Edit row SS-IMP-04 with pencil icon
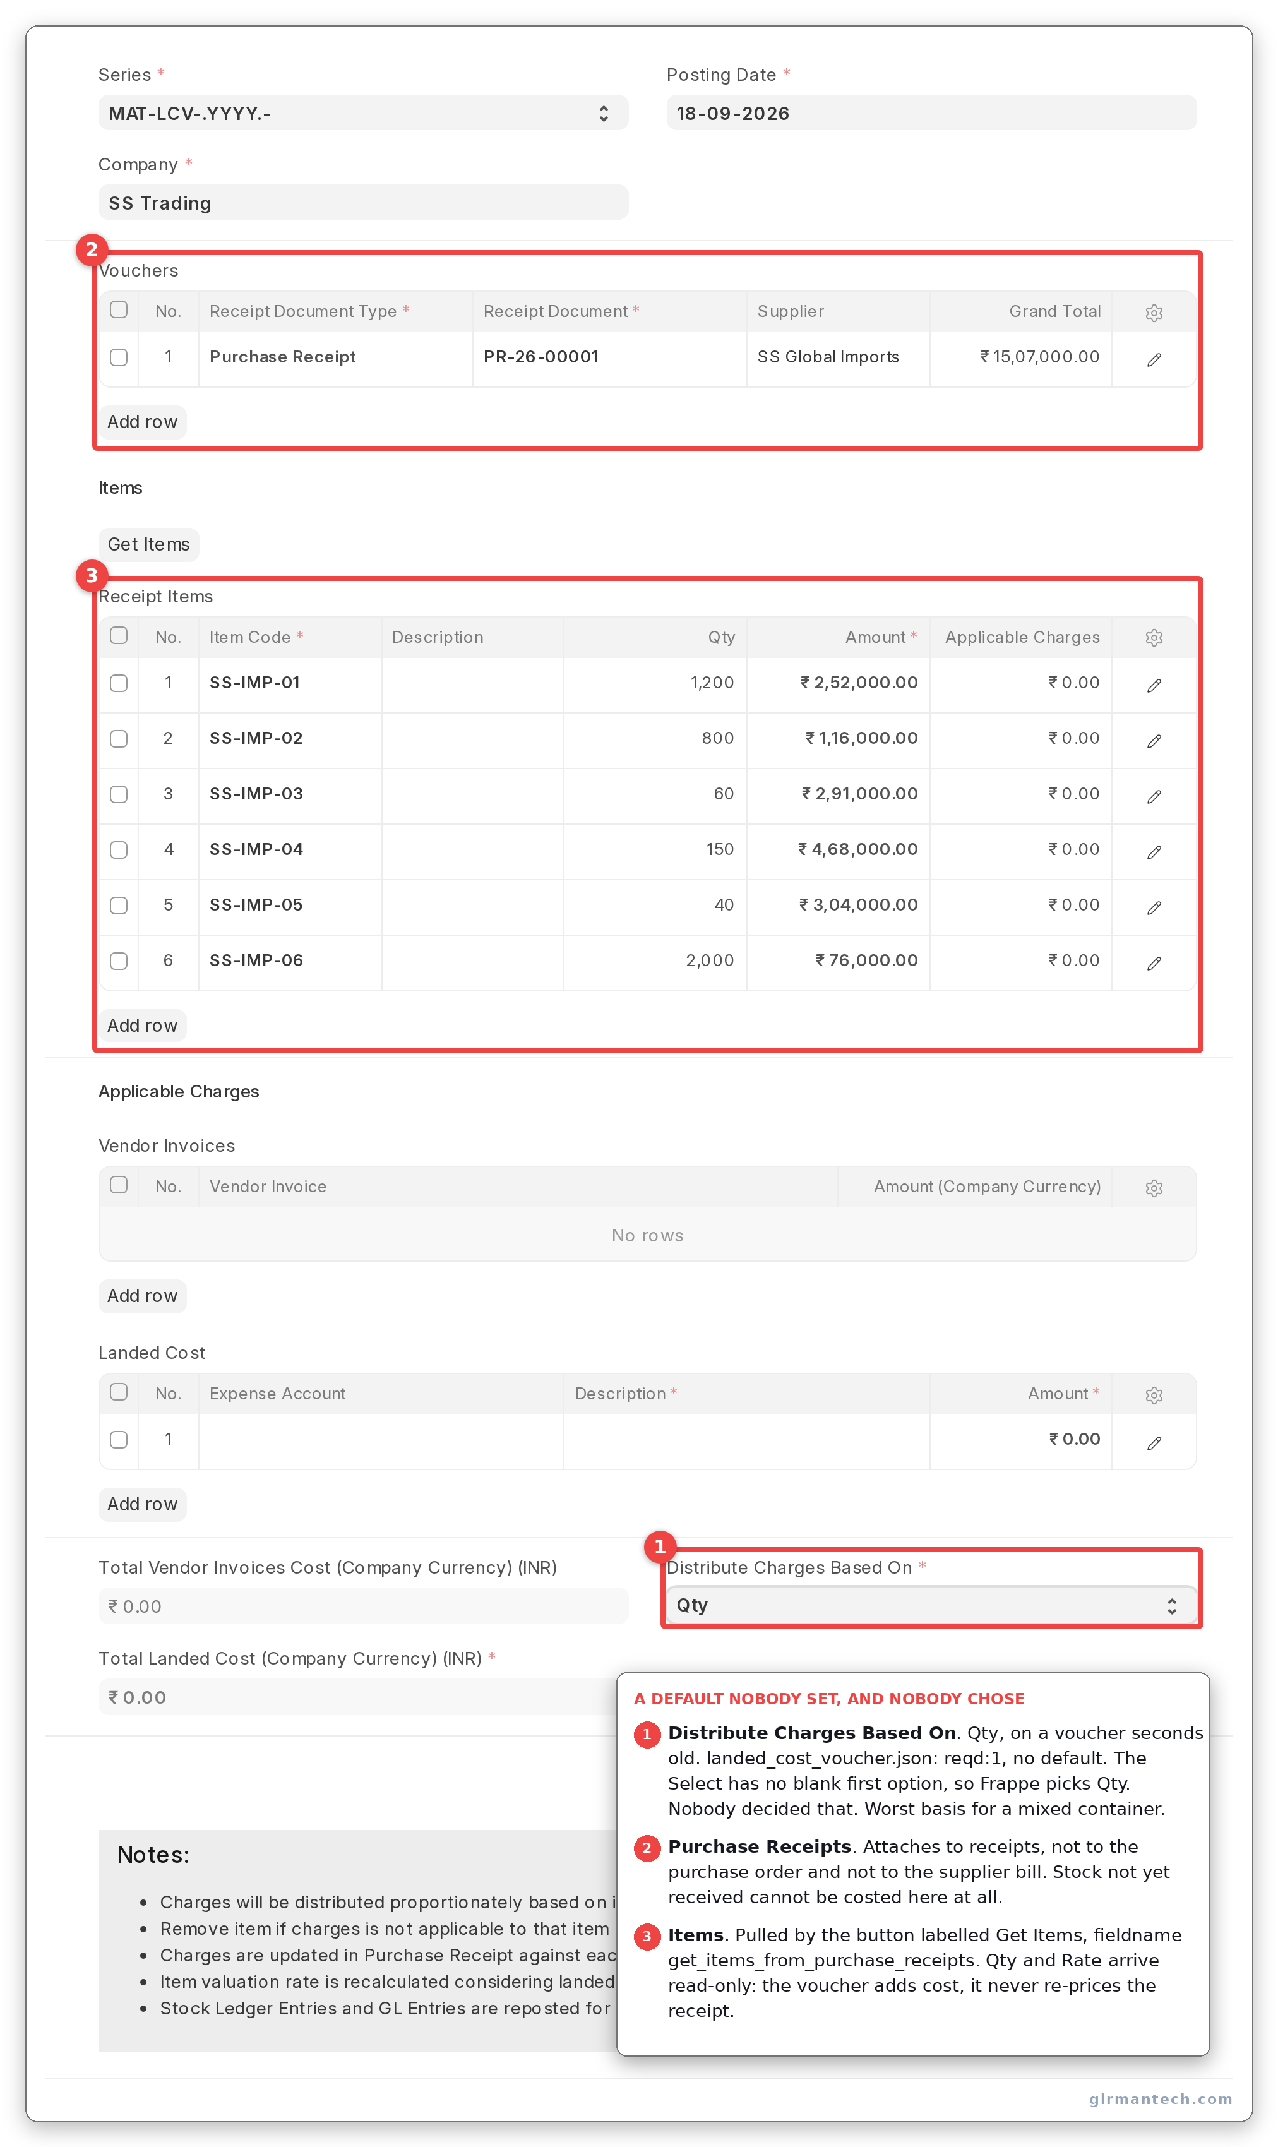The image size is (1278, 2147). tap(1153, 852)
